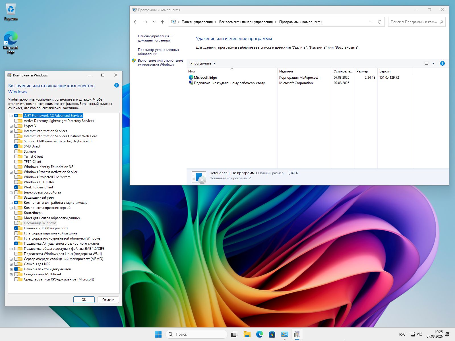The height and width of the screenshot is (341, 455).
Task: Expand the Internet Information Services tree node
Action: [x=11, y=131]
